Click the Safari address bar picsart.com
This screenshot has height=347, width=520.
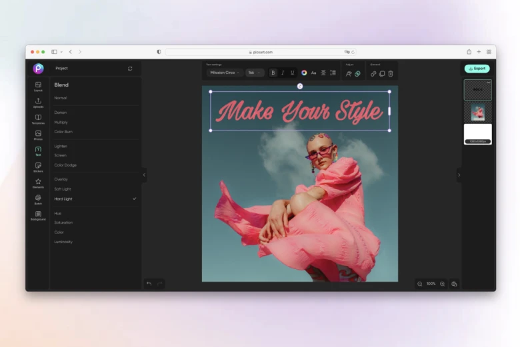tap(261, 52)
